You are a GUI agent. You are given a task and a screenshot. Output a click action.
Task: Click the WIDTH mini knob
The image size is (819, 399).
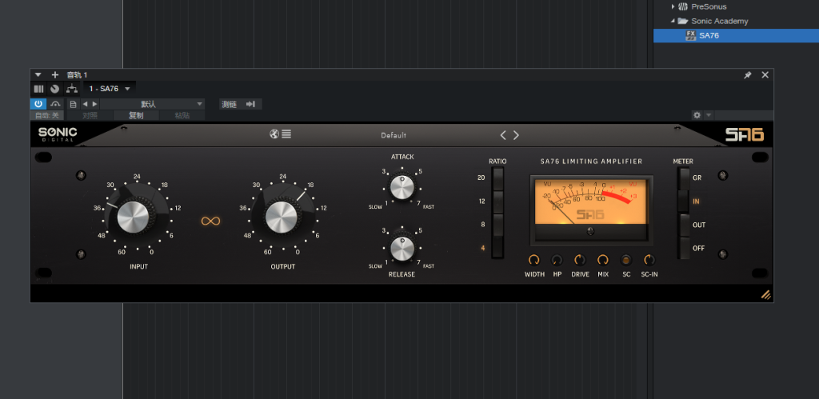pyautogui.click(x=533, y=260)
